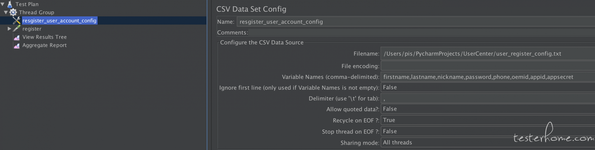This screenshot has width=595, height=150.
Task: Click the Test Plan flask icon
Action: 10,4
